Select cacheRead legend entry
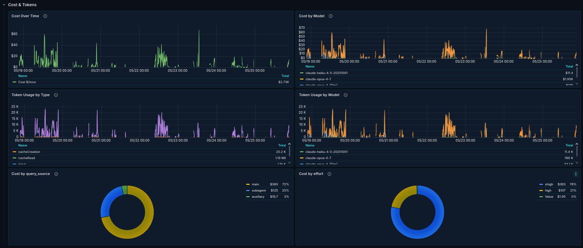Viewport: 583px width, 248px height. (27, 158)
